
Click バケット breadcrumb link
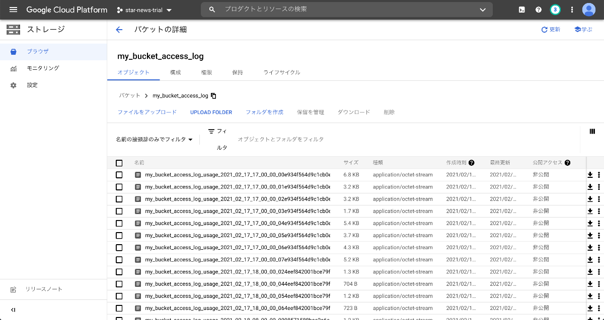[x=129, y=95]
